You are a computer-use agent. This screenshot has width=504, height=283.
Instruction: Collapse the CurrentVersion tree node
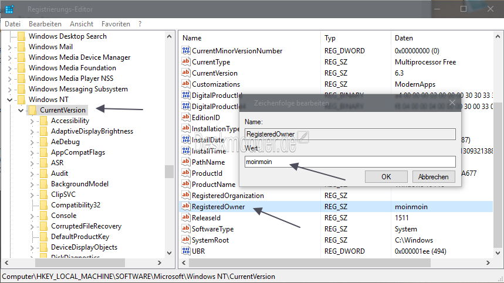click(x=21, y=110)
